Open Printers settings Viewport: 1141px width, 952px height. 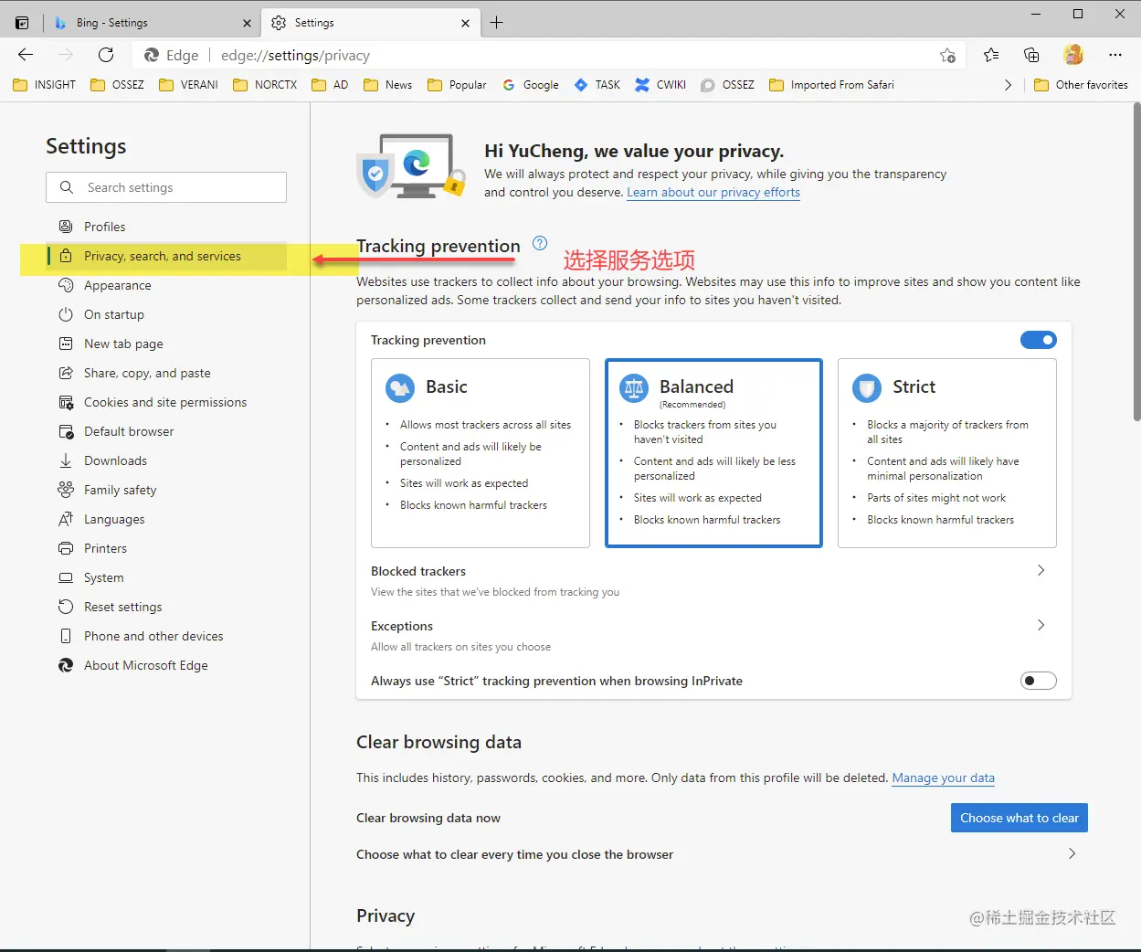[x=166, y=548]
